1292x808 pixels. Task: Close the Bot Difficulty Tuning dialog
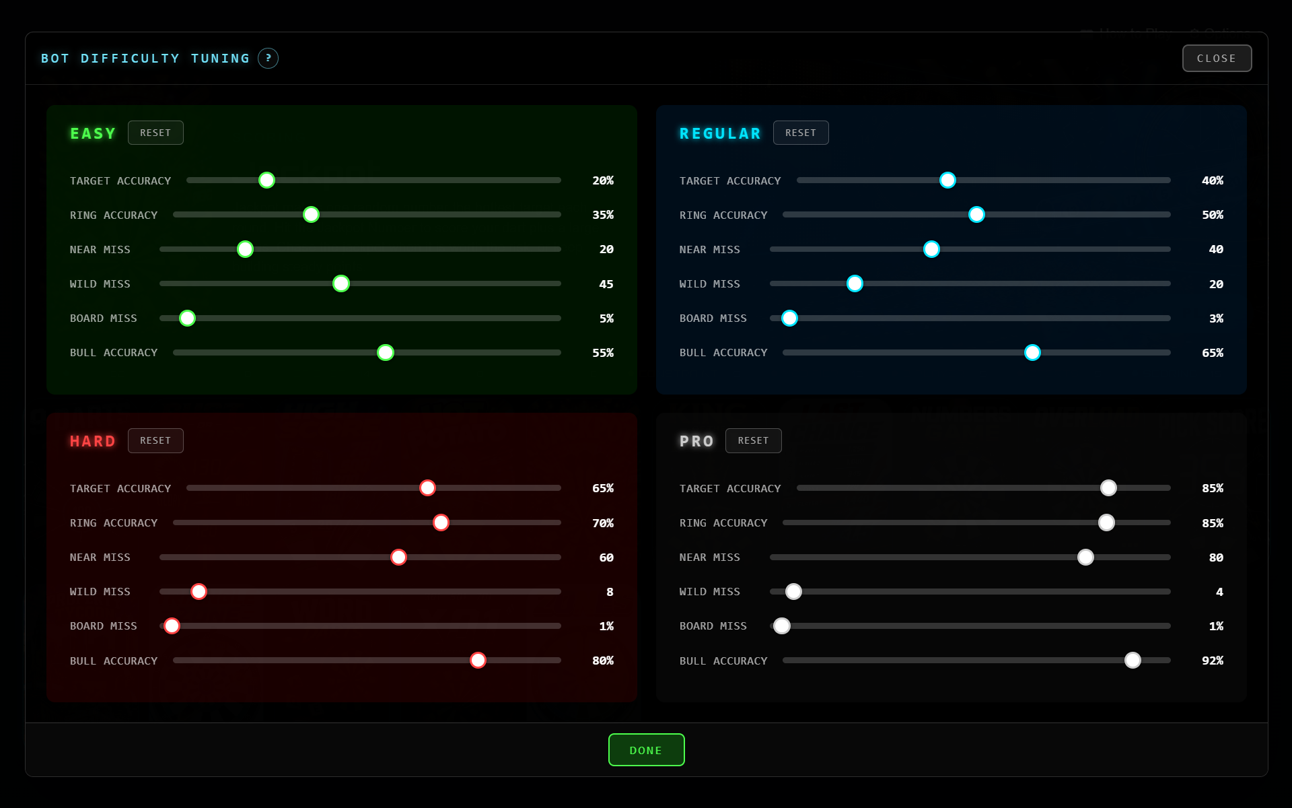[1217, 59]
